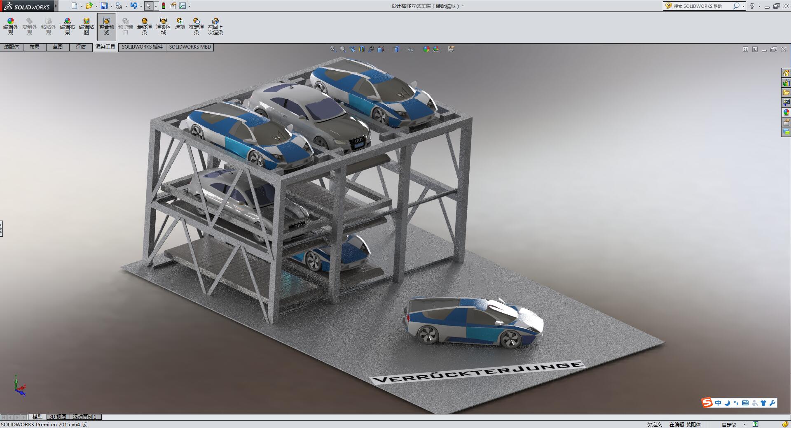Switch to the 模型 (Model) bottom tab
Viewport: 791px width, 428px height.
pyautogui.click(x=37, y=417)
